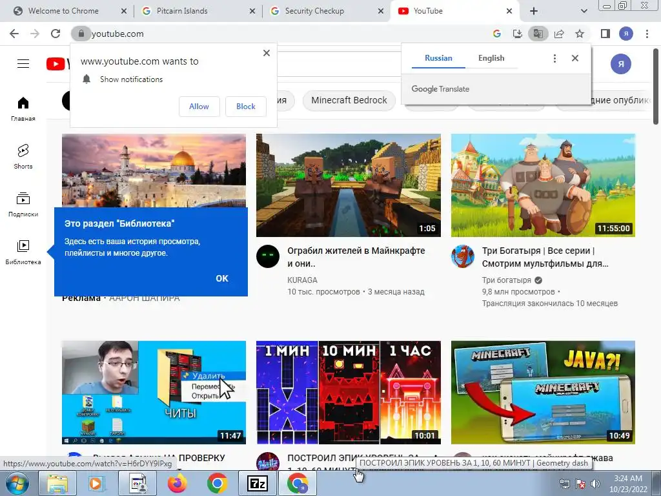This screenshot has width=661, height=496.
Task: Open the Три богатыря channel avatar
Action: tap(462, 256)
